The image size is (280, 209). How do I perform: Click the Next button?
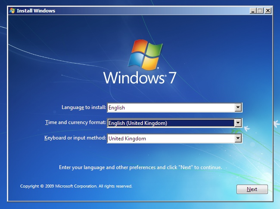[x=252, y=189]
